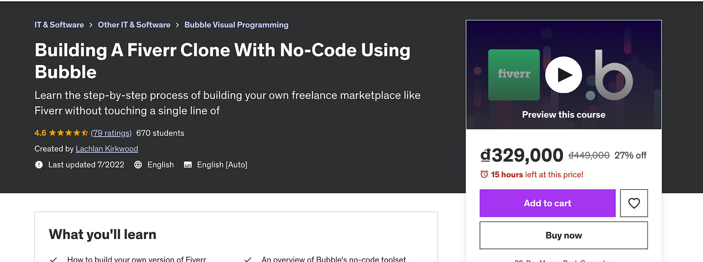
Task: Open instructor Lachlan Kirkwood's profile
Action: click(x=107, y=149)
